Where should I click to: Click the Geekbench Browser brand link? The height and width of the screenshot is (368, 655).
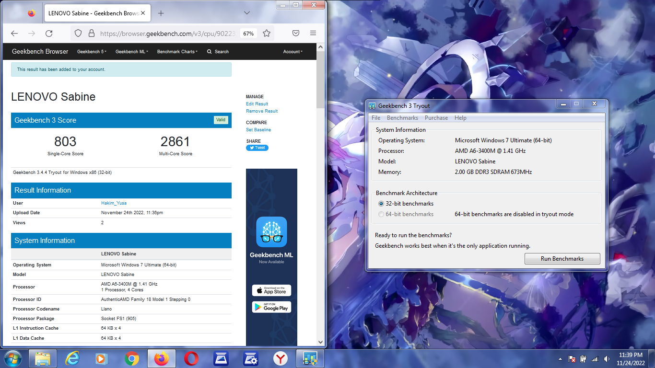pos(40,51)
